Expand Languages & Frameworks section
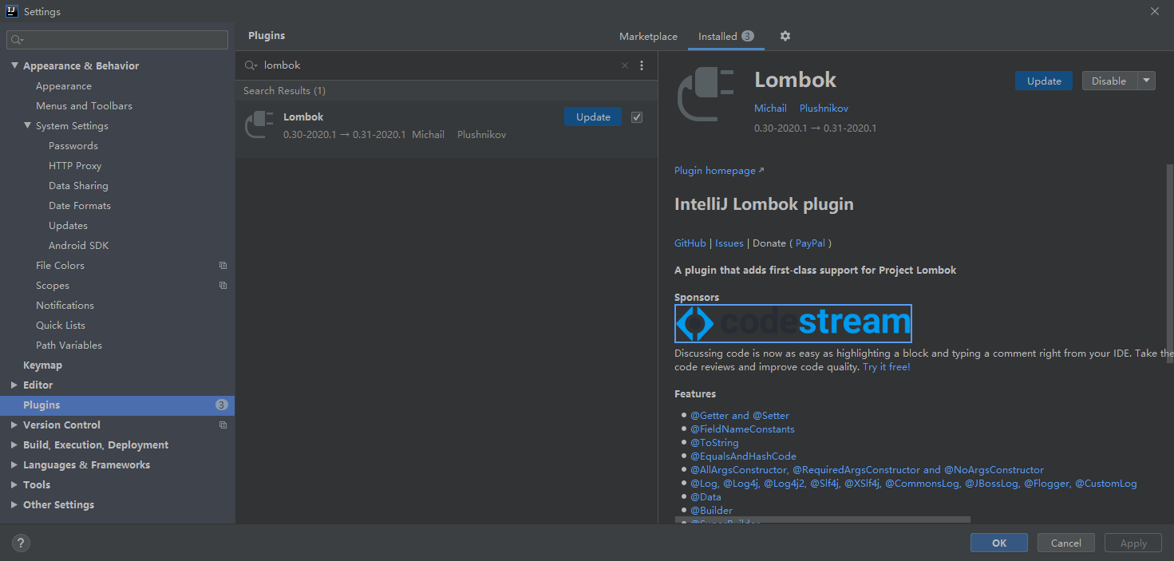 point(14,465)
